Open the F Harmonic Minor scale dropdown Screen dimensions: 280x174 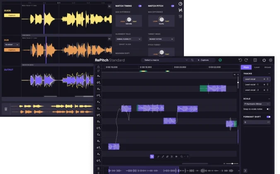coord(257,104)
